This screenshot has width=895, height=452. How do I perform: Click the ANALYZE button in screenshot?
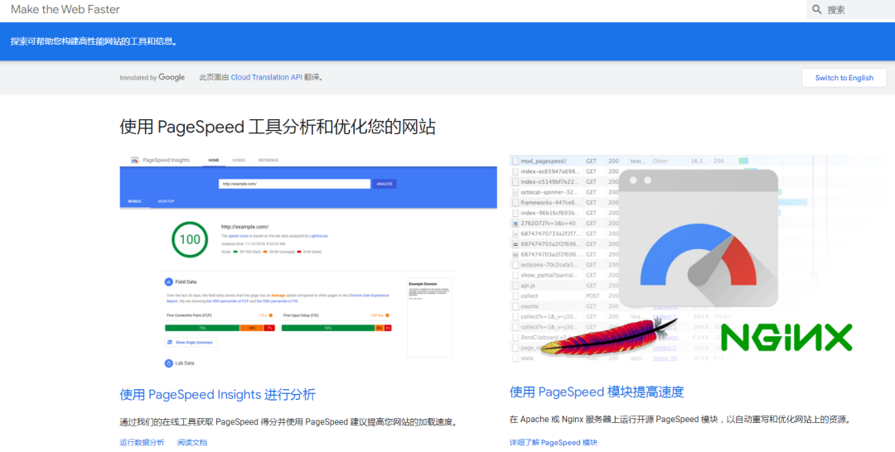point(385,184)
